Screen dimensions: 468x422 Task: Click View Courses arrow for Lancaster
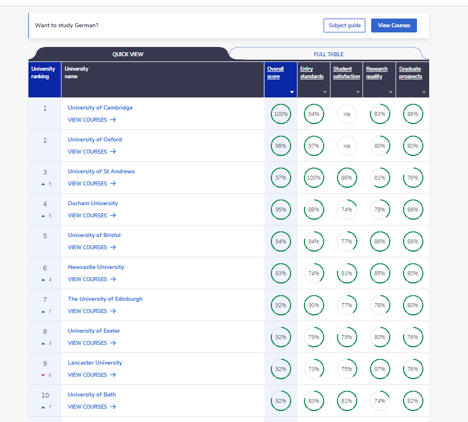(113, 375)
